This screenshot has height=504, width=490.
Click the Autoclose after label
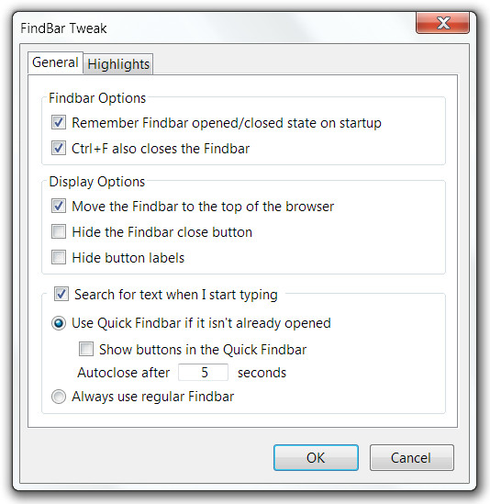[124, 373]
